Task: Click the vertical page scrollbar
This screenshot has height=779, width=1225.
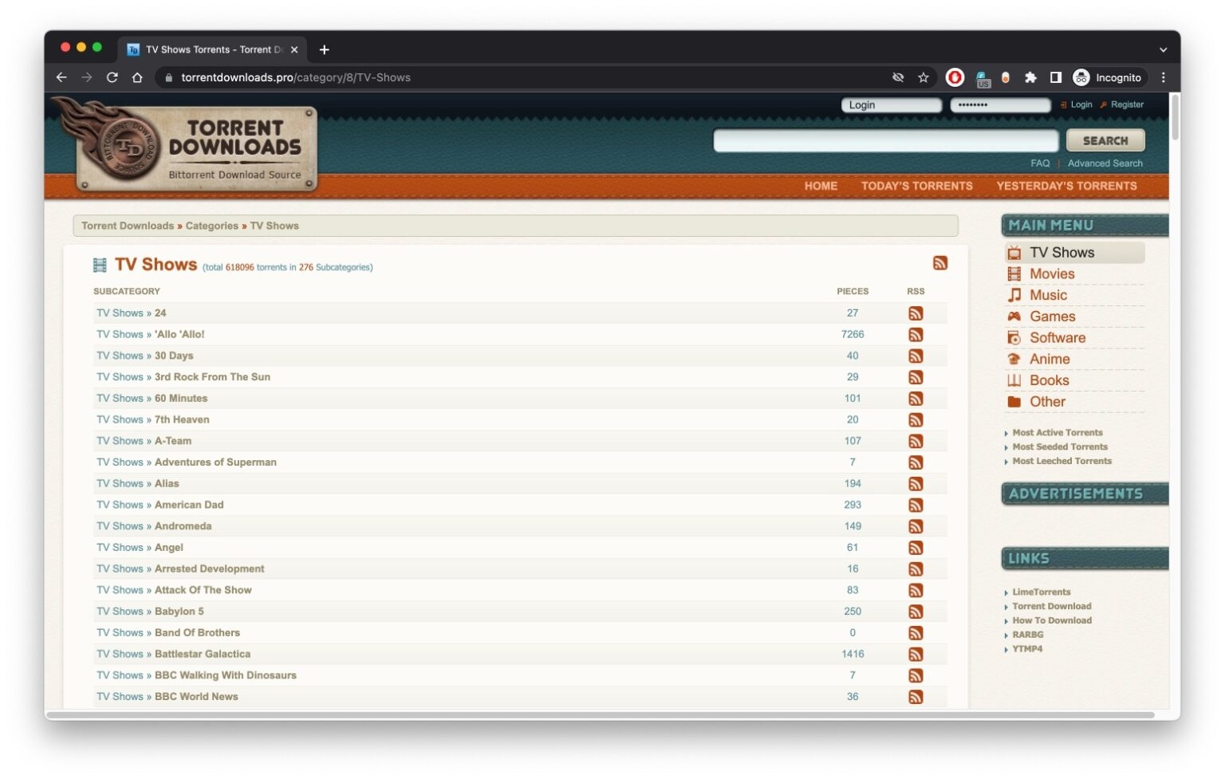Action: (x=1174, y=120)
